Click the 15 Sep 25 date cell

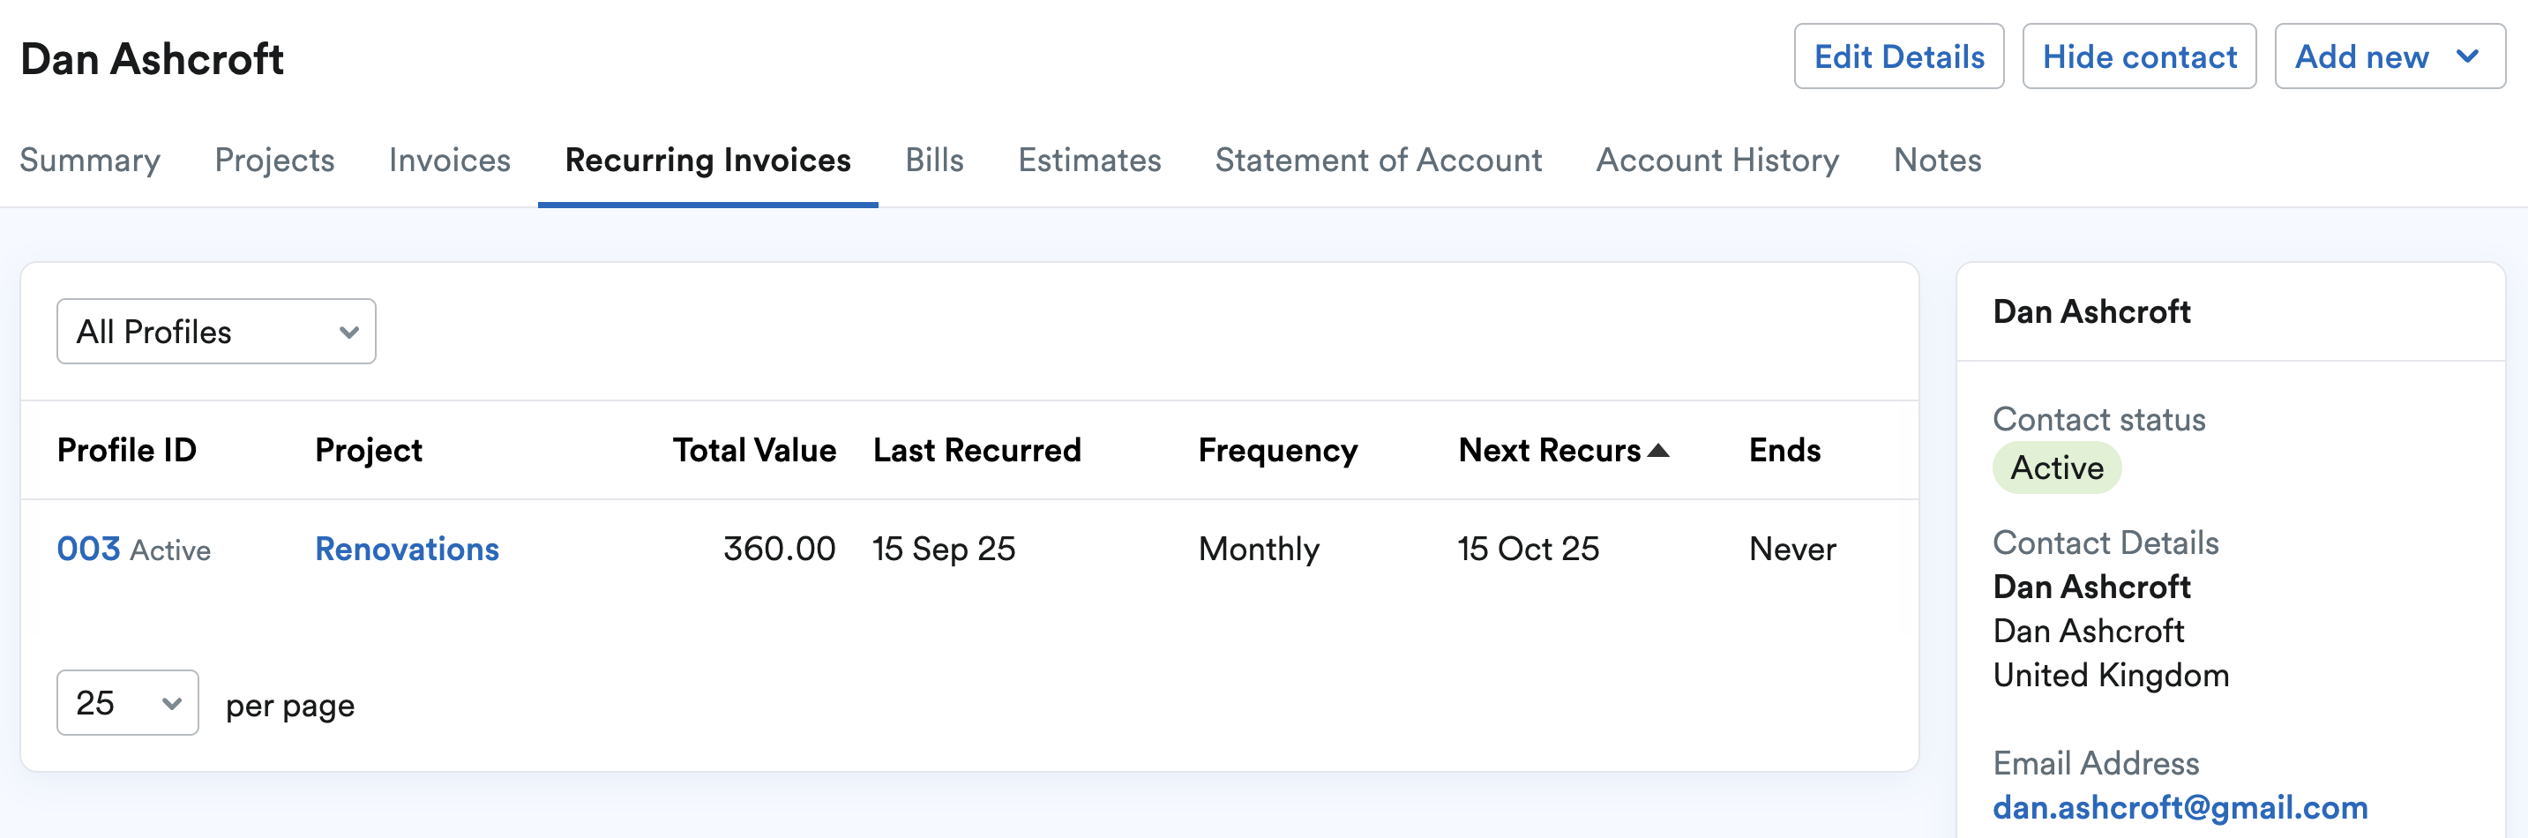(x=944, y=549)
